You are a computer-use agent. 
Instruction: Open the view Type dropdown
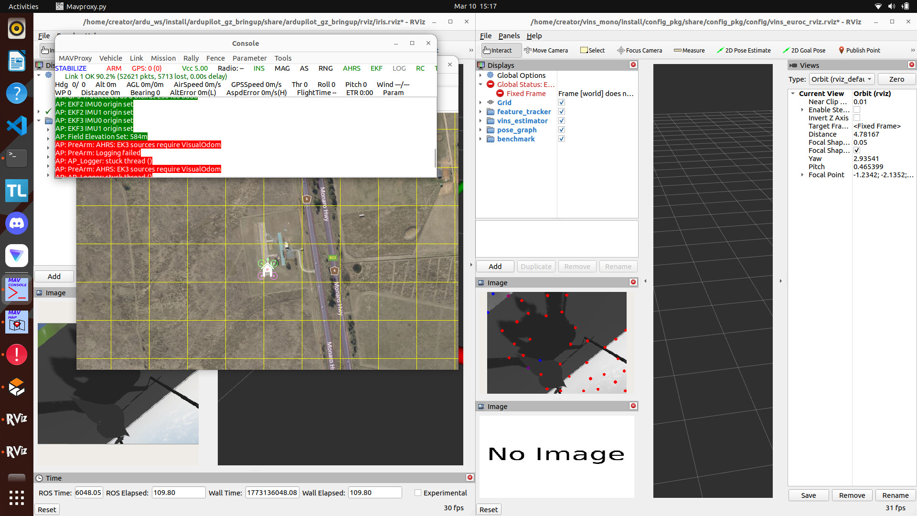842,79
